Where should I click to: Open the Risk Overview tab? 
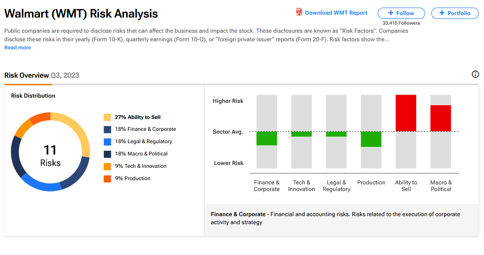click(x=42, y=75)
